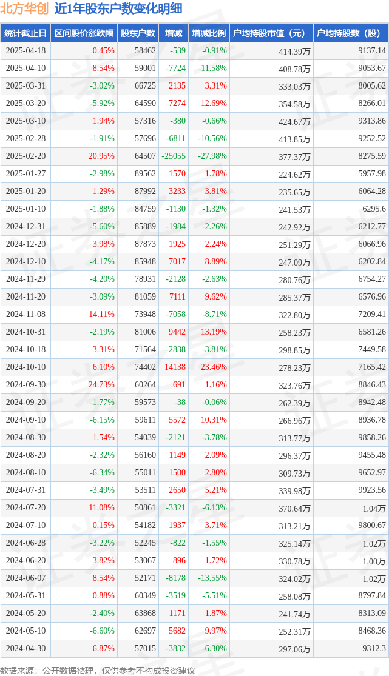Select the 2024-12-31 date row

pos(194,226)
